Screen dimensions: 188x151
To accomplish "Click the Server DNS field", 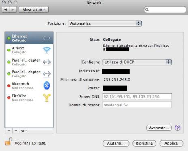I will point(137,97).
